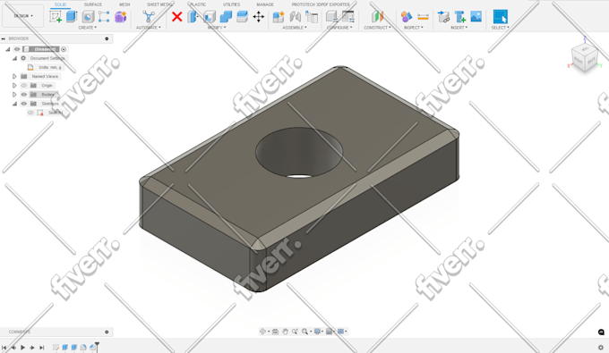609x353 pixels.
Task: Open the Modify dropdown menu
Action: point(217,28)
